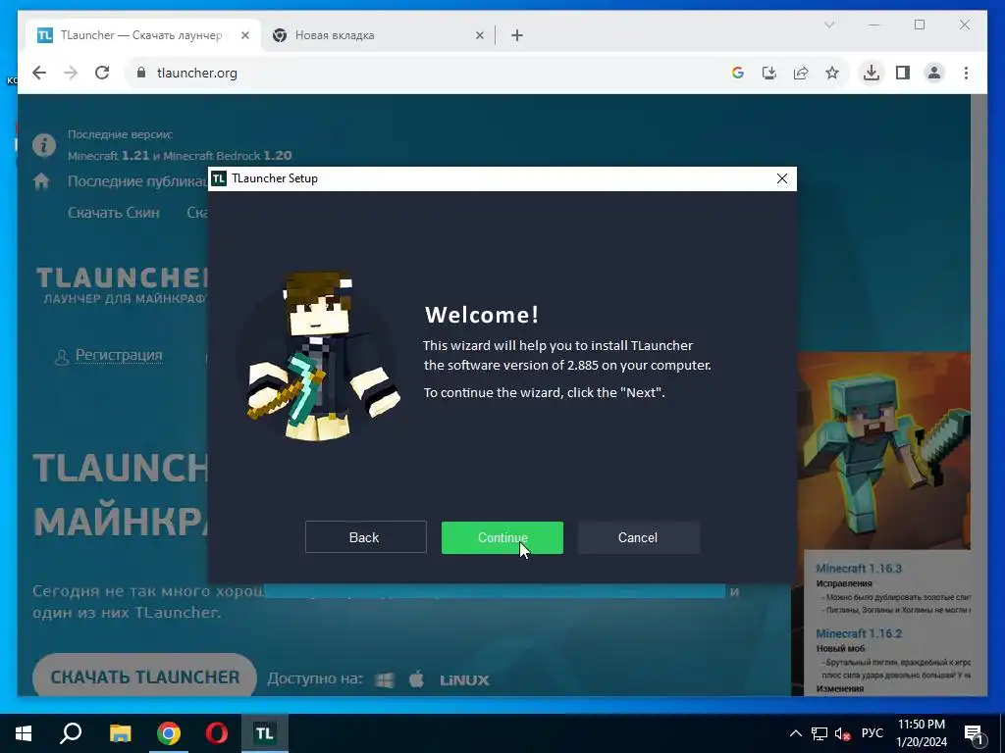Open the Windows Start menu
The height and width of the screenshot is (753, 1005).
[24, 733]
